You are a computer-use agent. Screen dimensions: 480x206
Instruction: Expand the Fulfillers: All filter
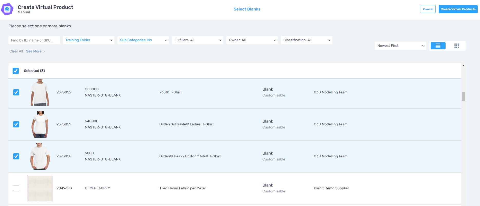[x=198, y=40]
